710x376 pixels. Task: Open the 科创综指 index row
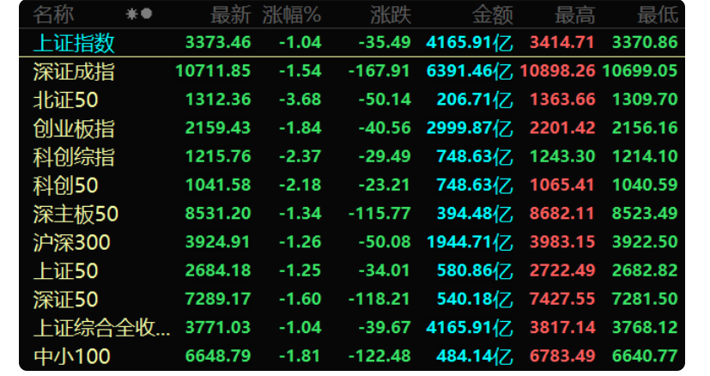351,157
